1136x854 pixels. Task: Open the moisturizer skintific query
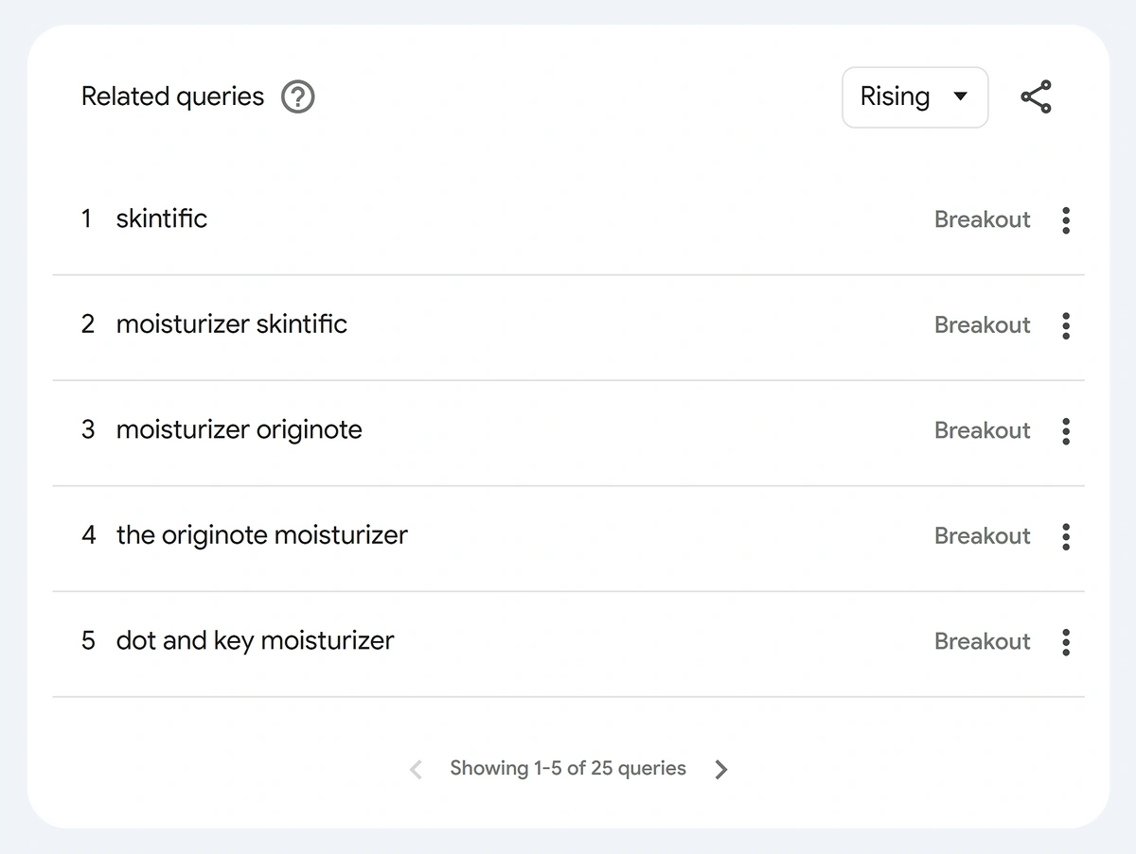pyautogui.click(x=231, y=324)
